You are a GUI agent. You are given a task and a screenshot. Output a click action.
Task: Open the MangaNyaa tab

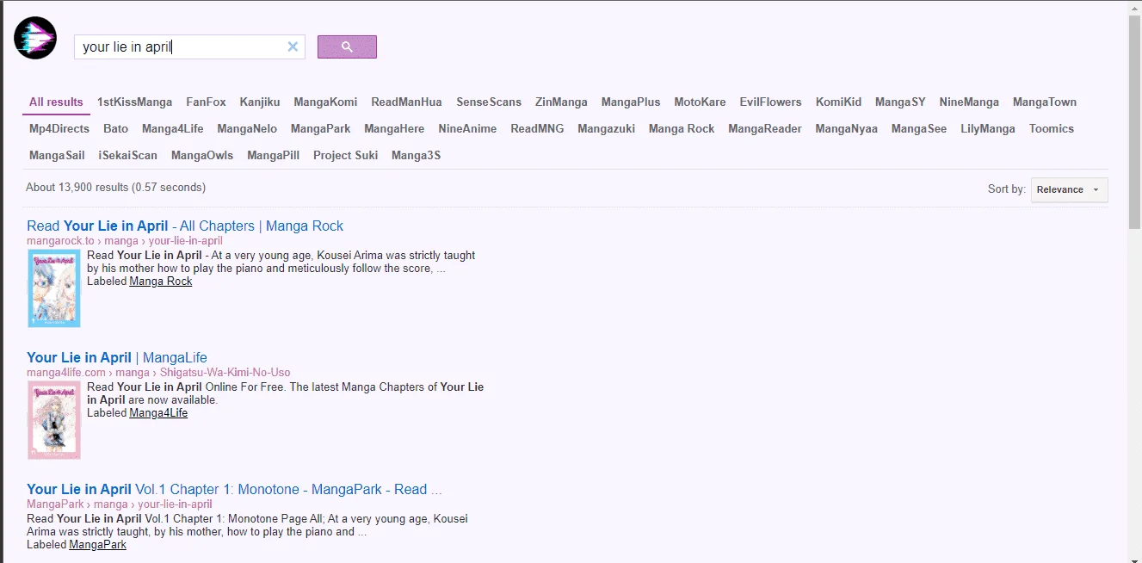click(x=847, y=128)
